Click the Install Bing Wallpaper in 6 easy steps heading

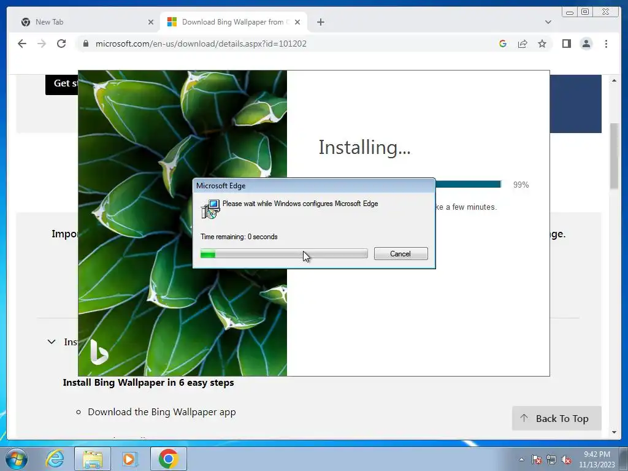pyautogui.click(x=148, y=383)
